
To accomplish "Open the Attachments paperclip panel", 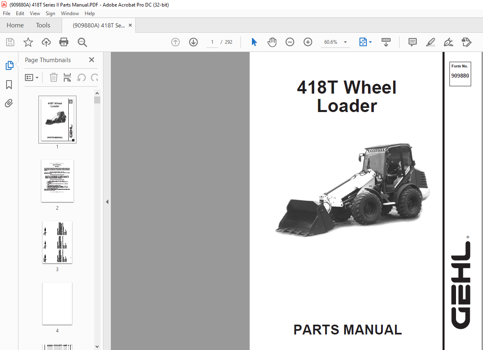I will (x=9, y=103).
